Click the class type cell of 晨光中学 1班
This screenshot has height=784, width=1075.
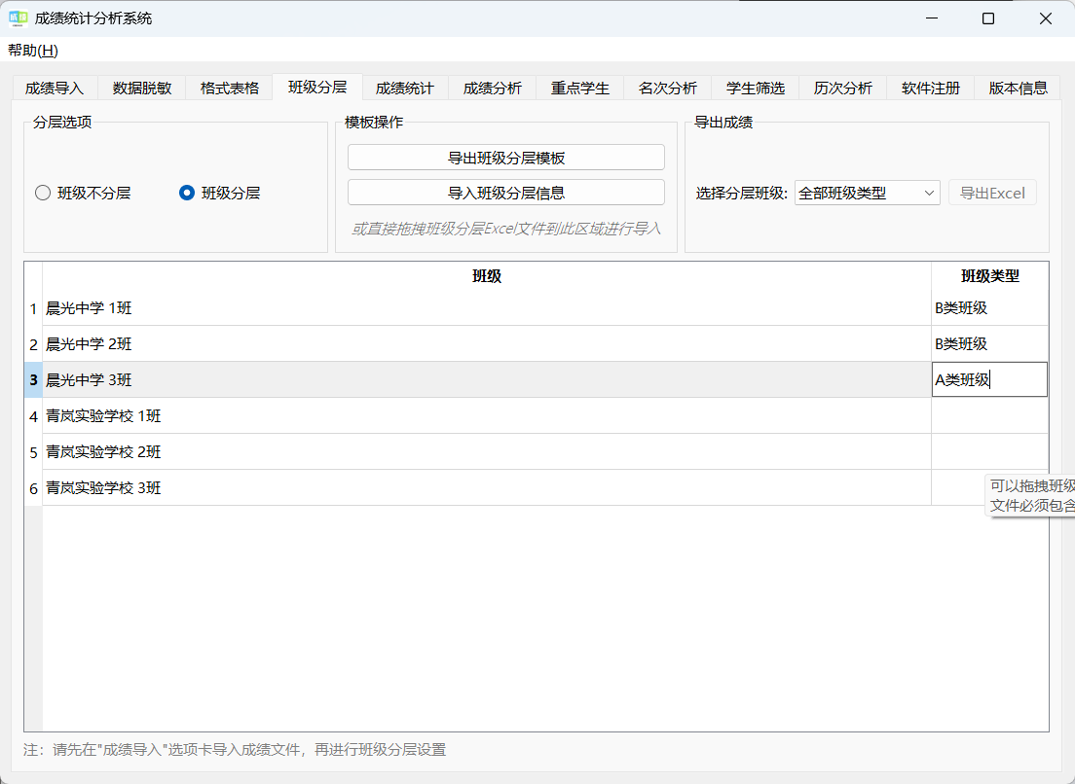coord(990,308)
